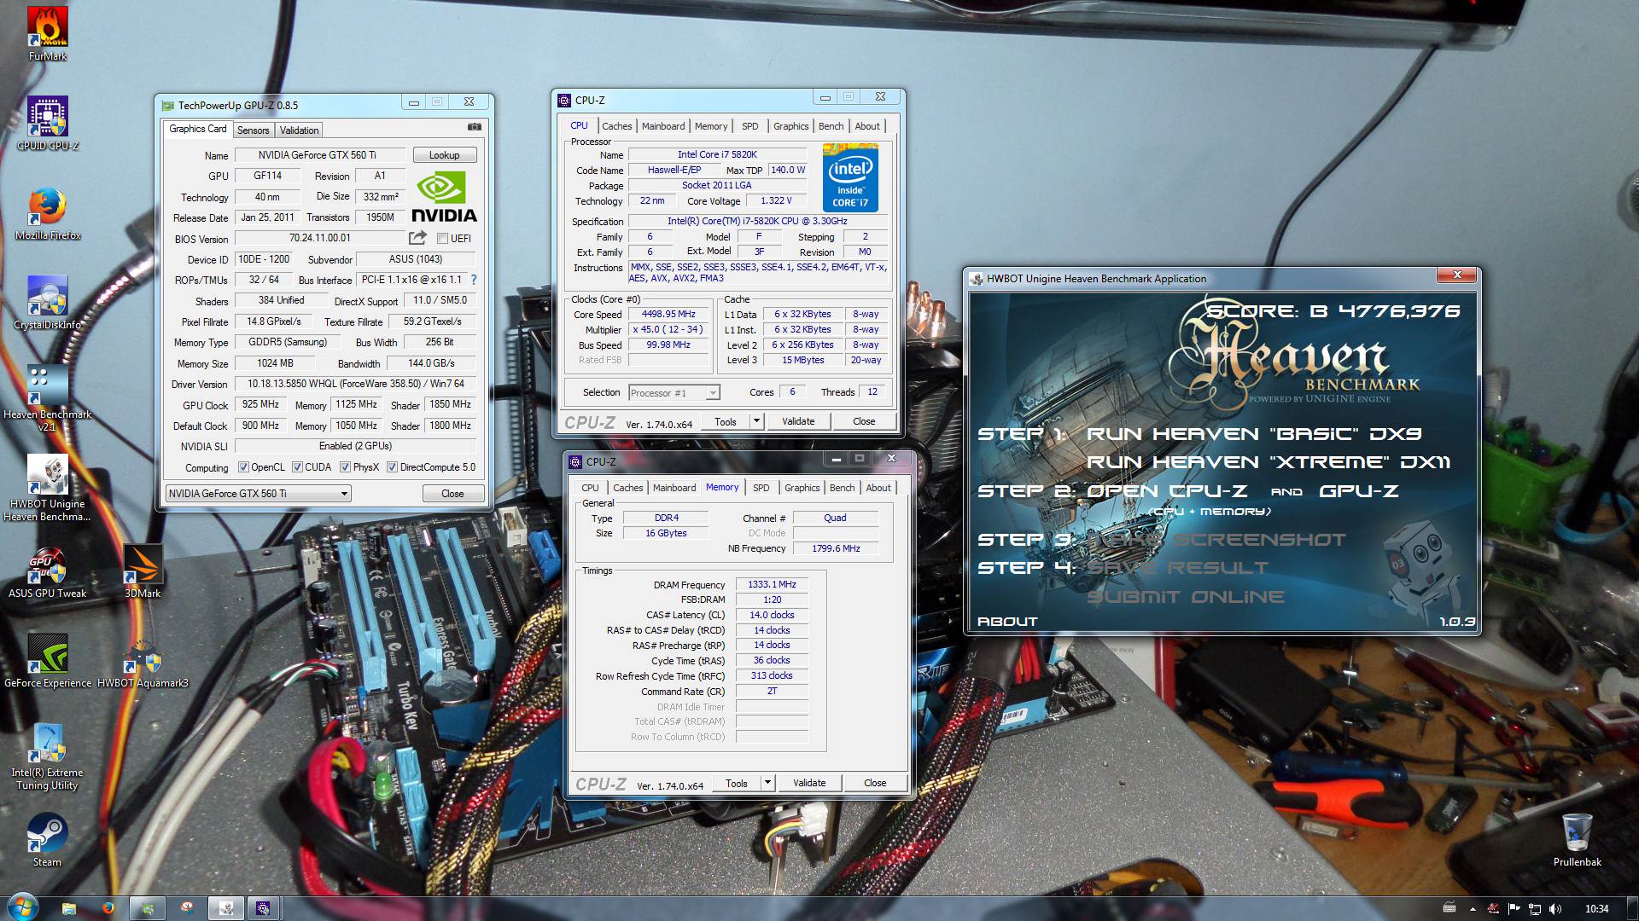
Task: Click the Close button in GPU-Z
Action: [x=452, y=494]
